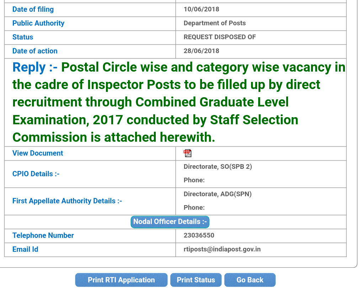Click the View Document label
This screenshot has width=362, height=292.
(38, 153)
